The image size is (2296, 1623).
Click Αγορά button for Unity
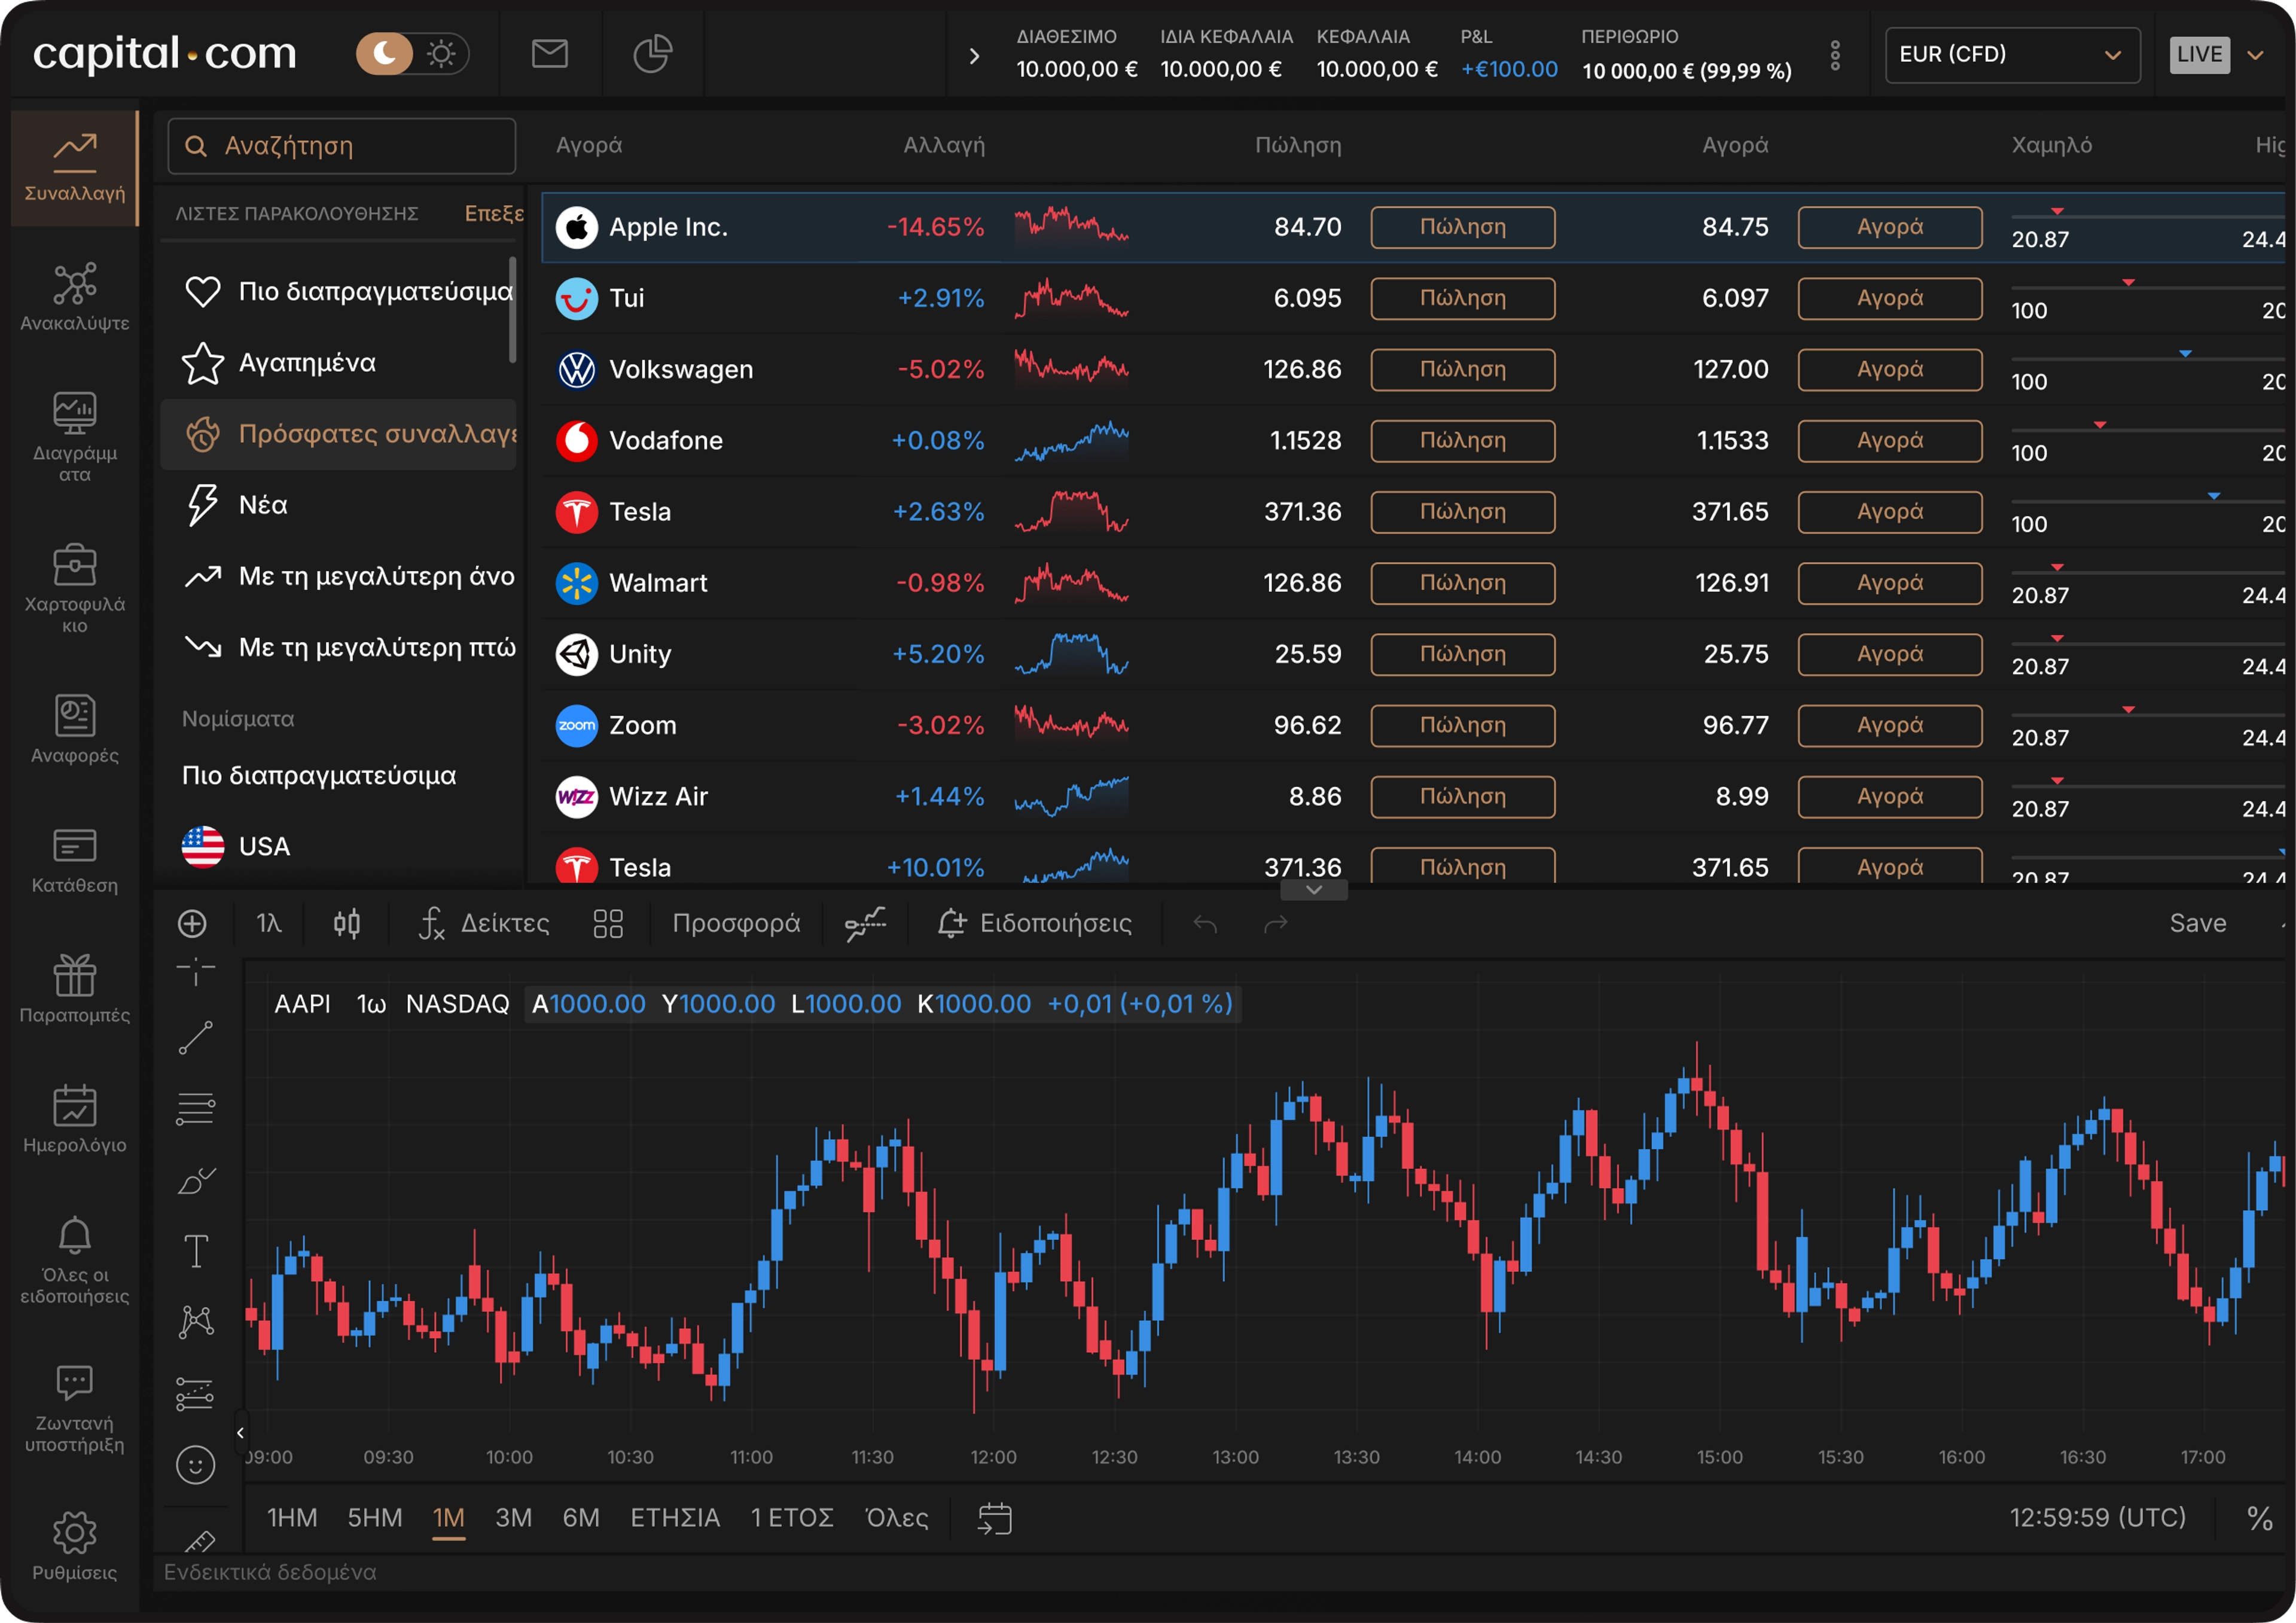pos(1890,654)
